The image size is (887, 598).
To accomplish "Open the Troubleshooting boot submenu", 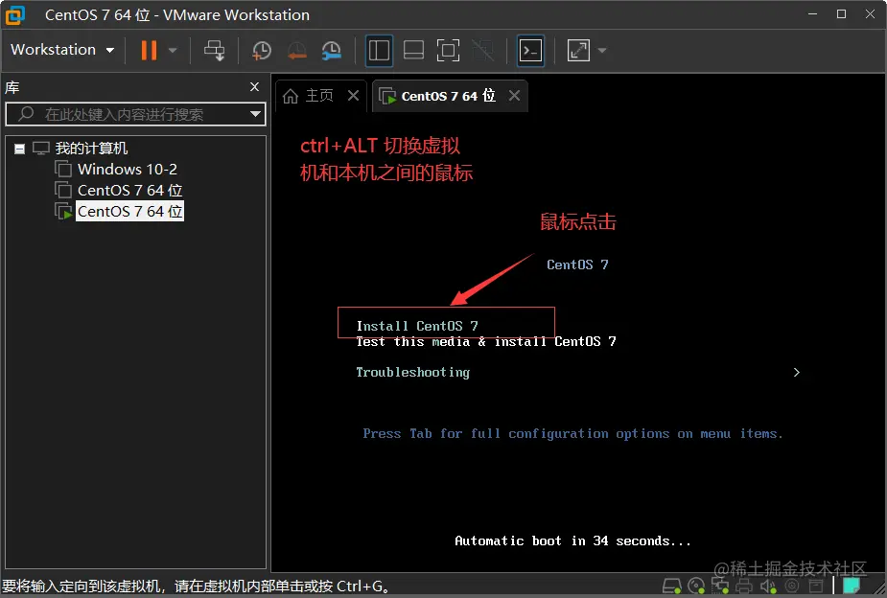I will point(413,372).
